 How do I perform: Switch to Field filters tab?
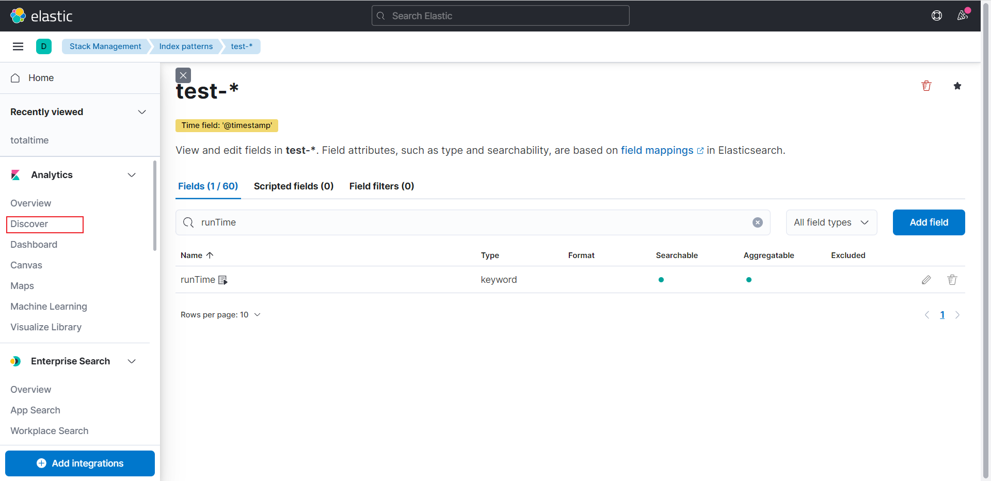(x=382, y=186)
